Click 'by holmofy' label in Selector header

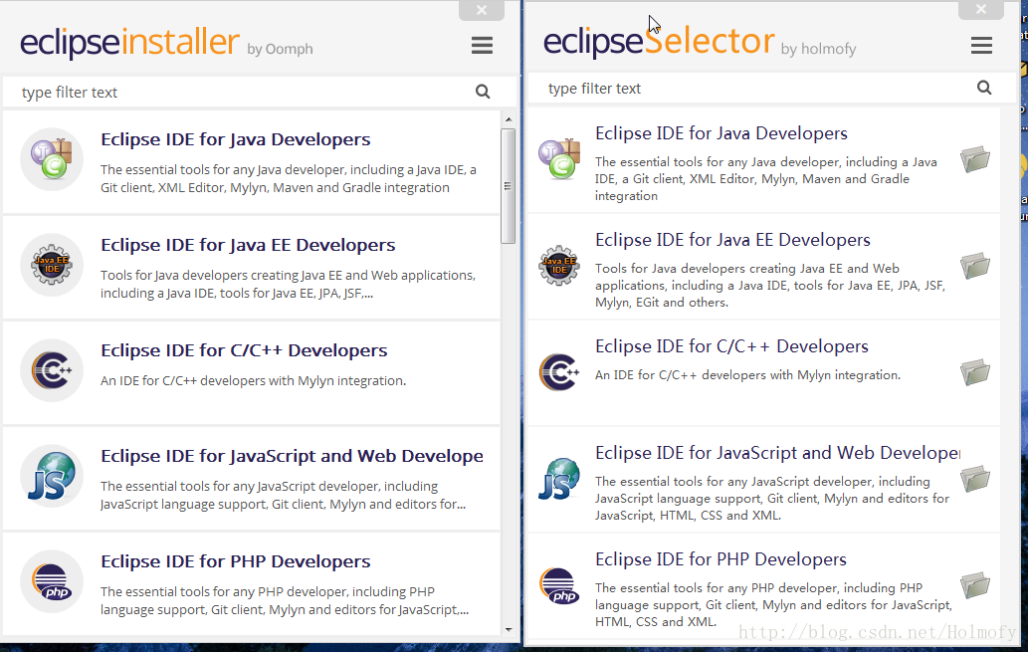point(818,49)
